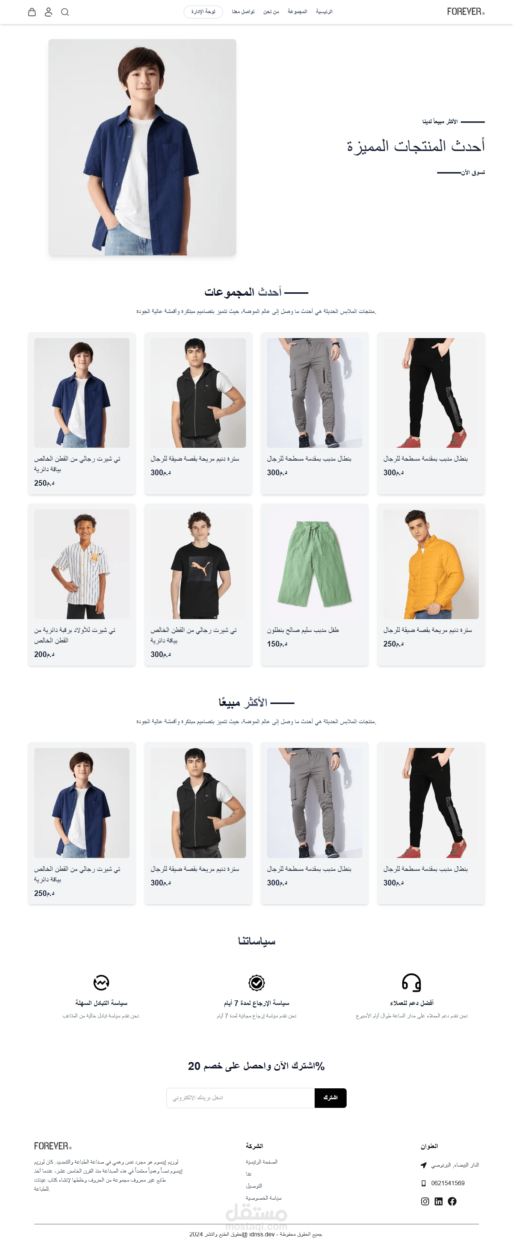Focus the email subscription input field
Viewport: 513px width, 1257px height.
click(240, 1097)
